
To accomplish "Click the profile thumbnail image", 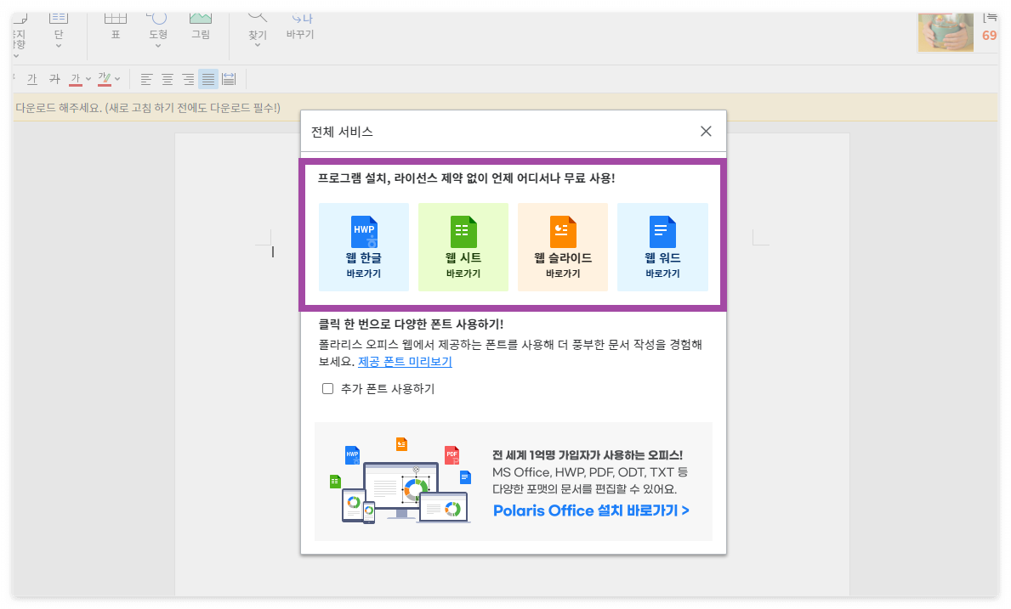I will tap(946, 31).
